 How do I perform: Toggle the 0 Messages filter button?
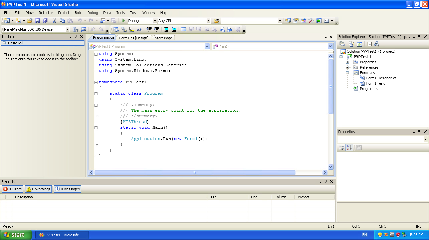click(67, 189)
